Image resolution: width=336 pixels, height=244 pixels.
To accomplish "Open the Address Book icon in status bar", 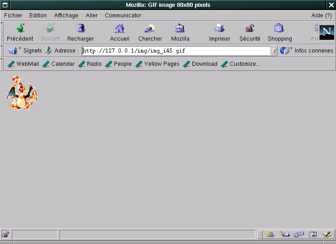I will [313, 234].
